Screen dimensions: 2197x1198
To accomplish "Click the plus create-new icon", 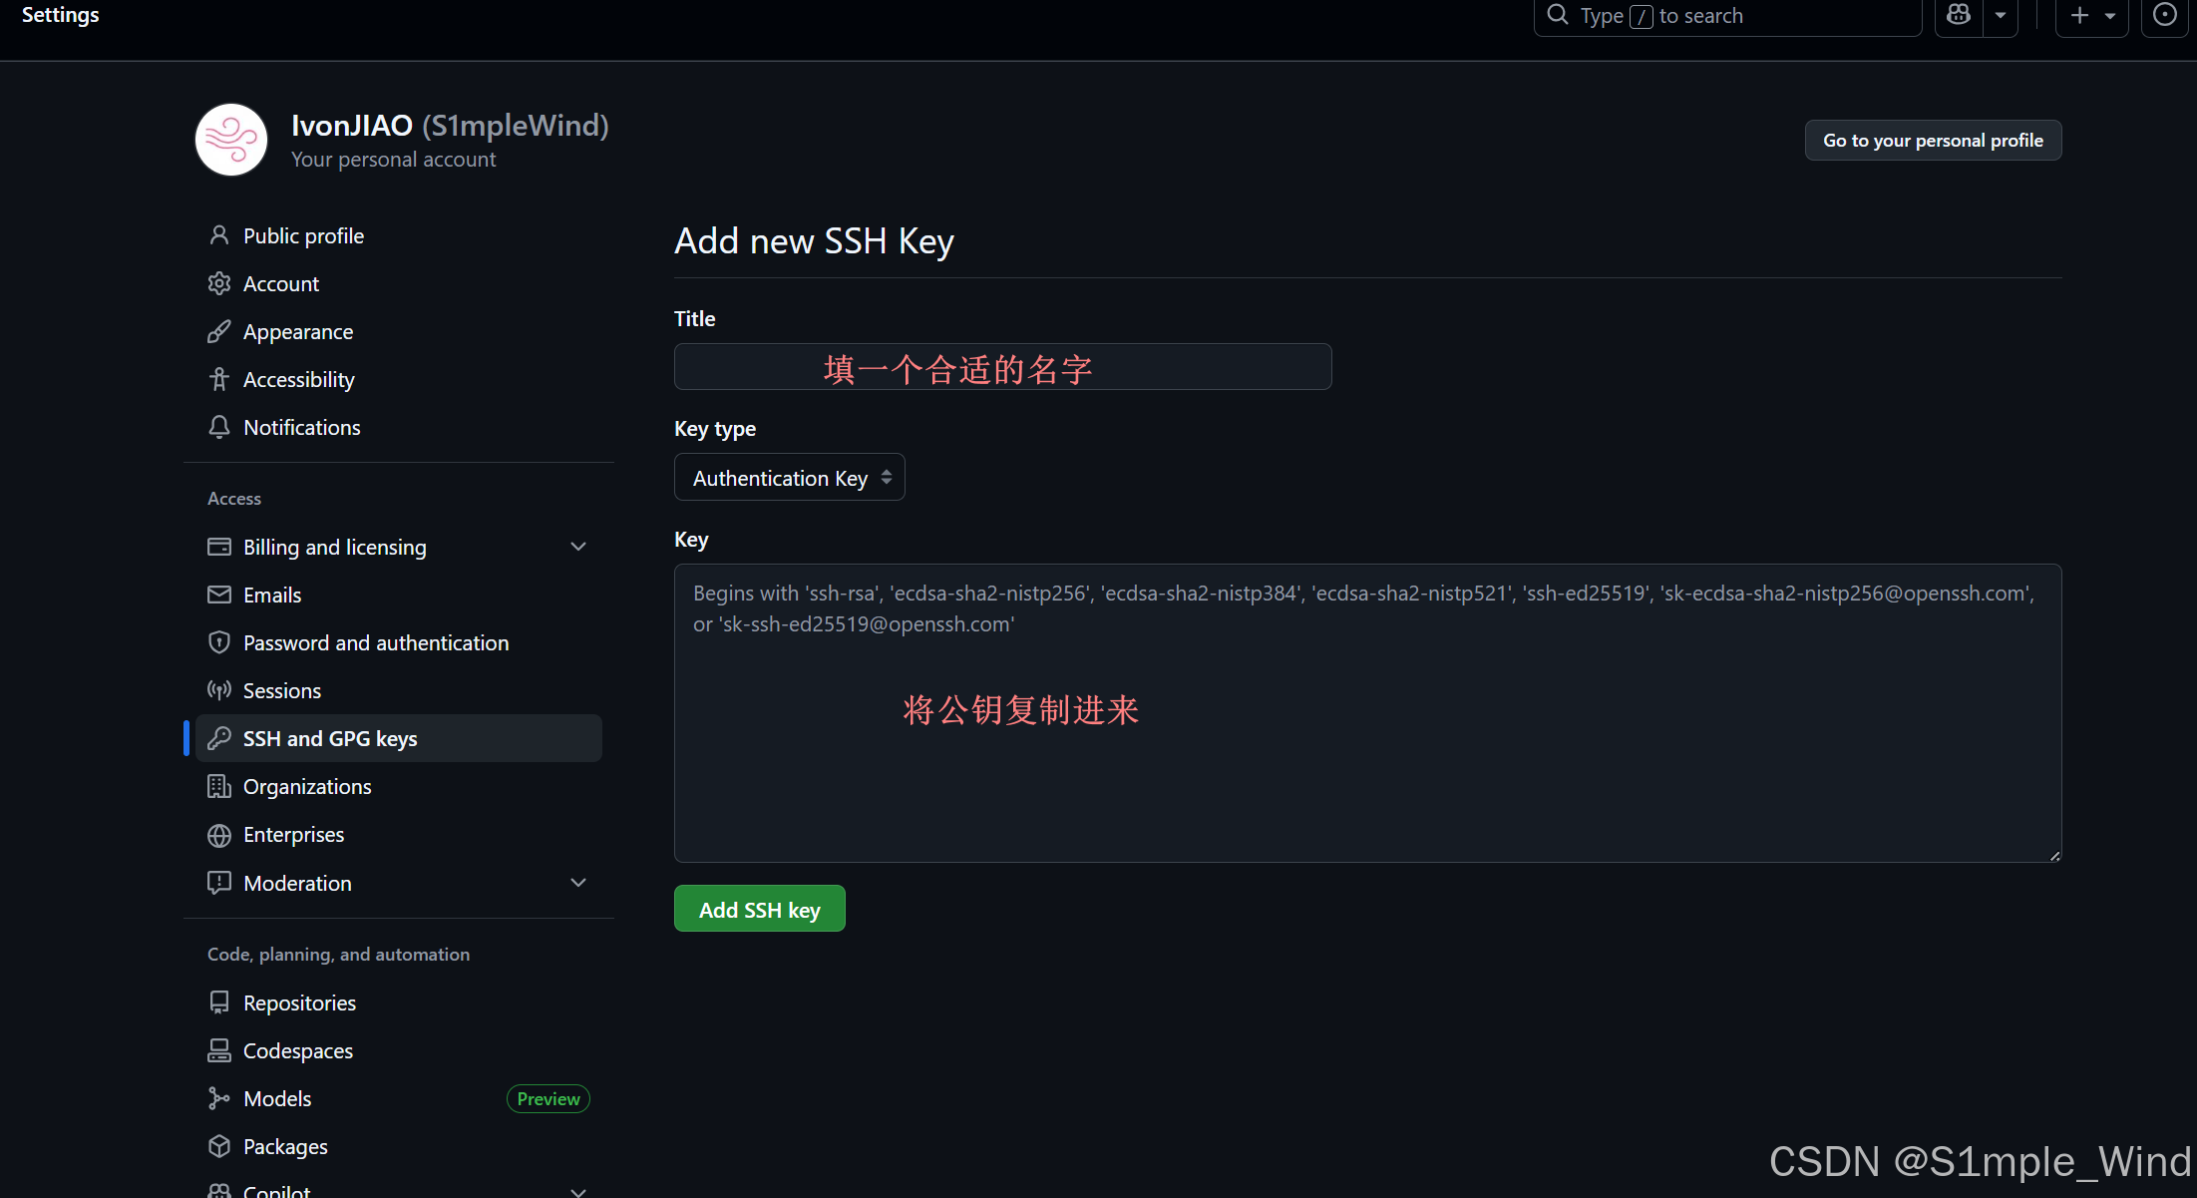I will pos(2079,15).
